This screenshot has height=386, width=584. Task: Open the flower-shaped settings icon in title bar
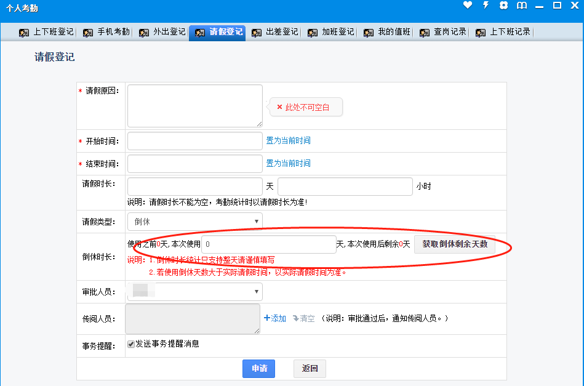pyautogui.click(x=503, y=6)
